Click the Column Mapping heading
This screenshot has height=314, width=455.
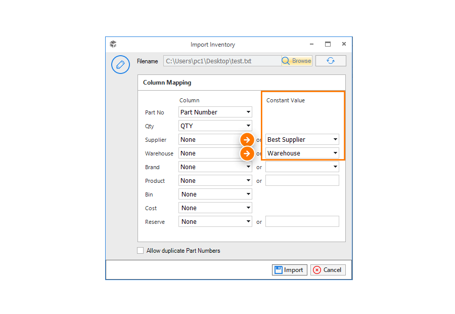pyautogui.click(x=167, y=83)
